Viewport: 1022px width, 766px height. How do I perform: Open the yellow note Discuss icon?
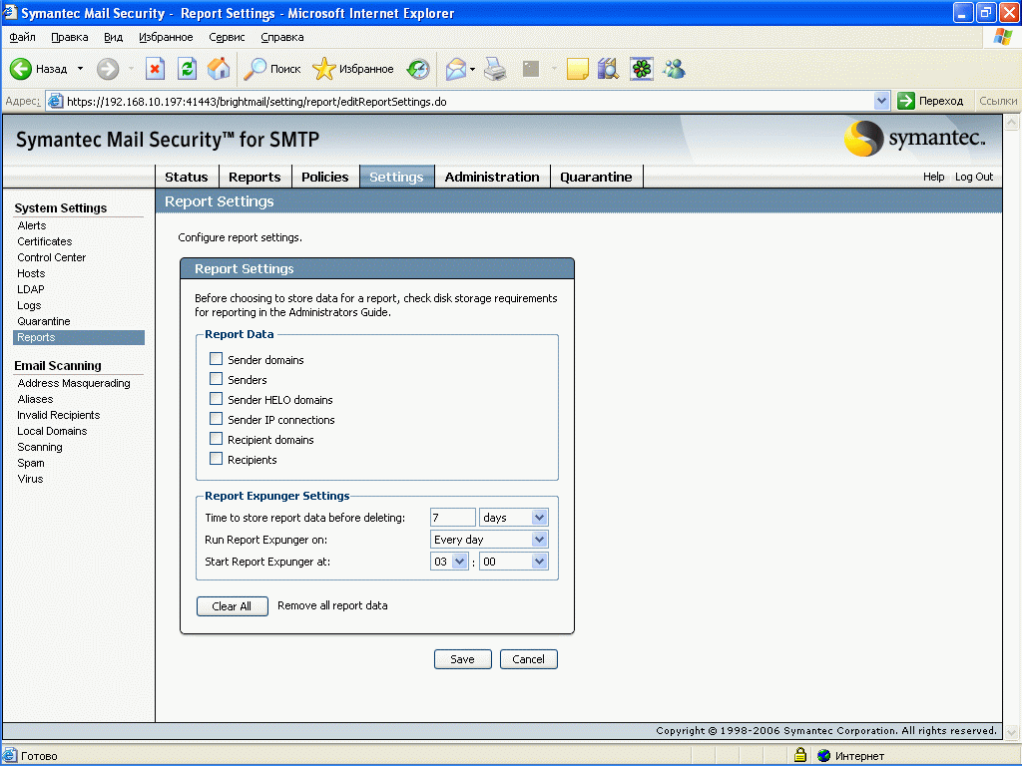coord(578,69)
